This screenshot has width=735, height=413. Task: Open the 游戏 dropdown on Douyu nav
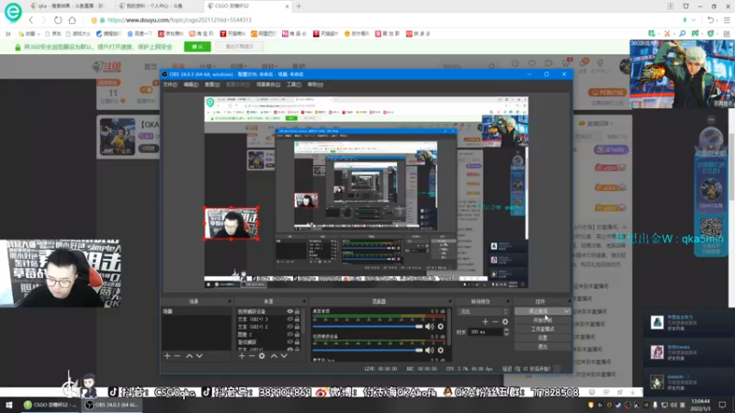269,66
